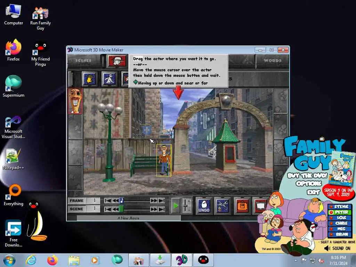Open the Actors tab with the man-in-hat icon
The image size is (356, 267).
click(117, 60)
